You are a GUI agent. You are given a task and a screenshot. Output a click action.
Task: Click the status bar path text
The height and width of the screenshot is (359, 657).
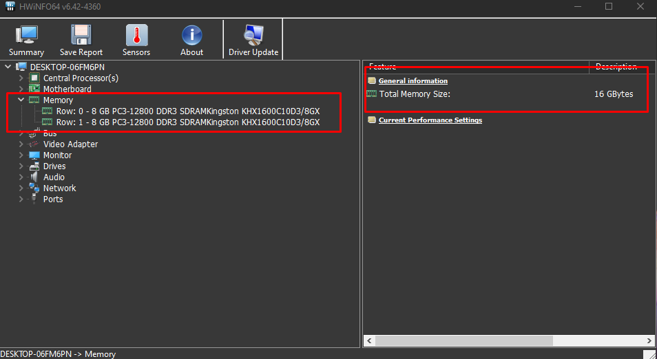59,354
